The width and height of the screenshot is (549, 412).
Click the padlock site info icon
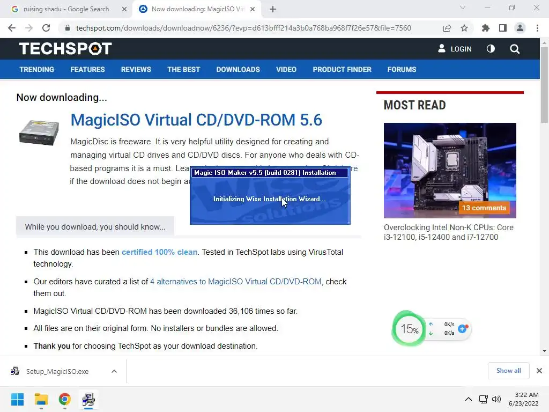(x=68, y=28)
